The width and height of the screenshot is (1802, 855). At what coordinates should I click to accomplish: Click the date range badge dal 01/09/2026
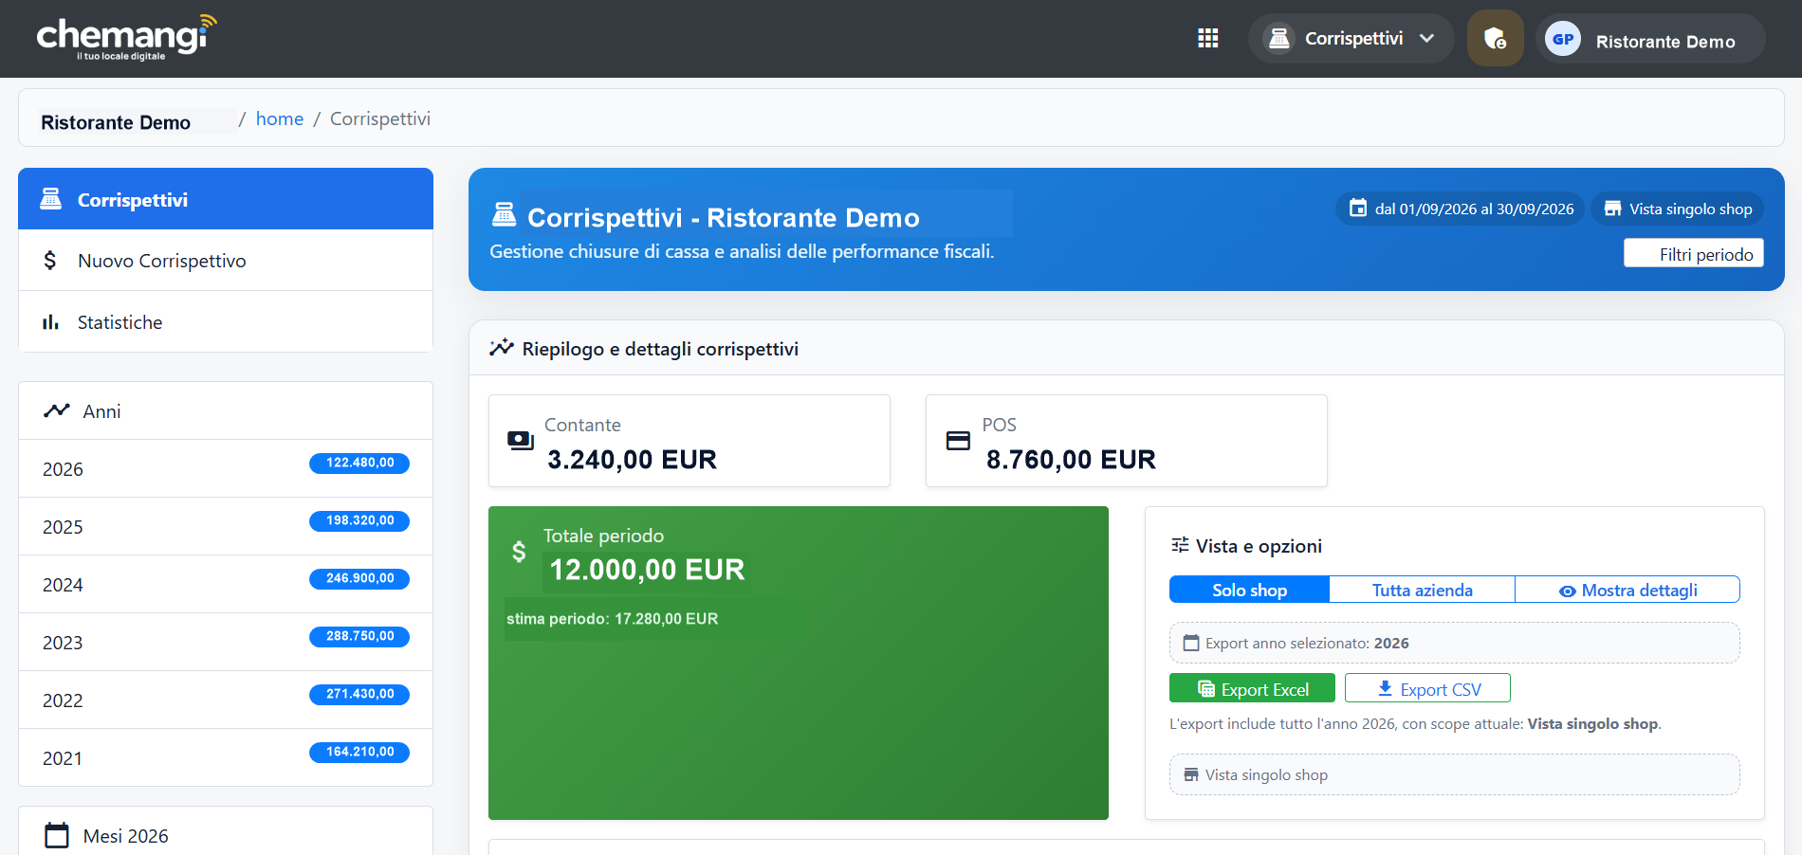tap(1462, 209)
